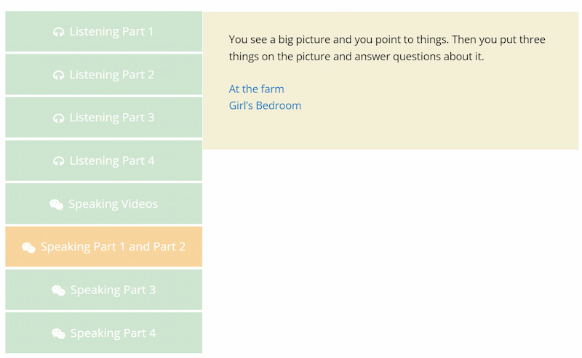Open the Listening Part 1 tab
The width and height of the screenshot is (582, 358).
(111, 32)
